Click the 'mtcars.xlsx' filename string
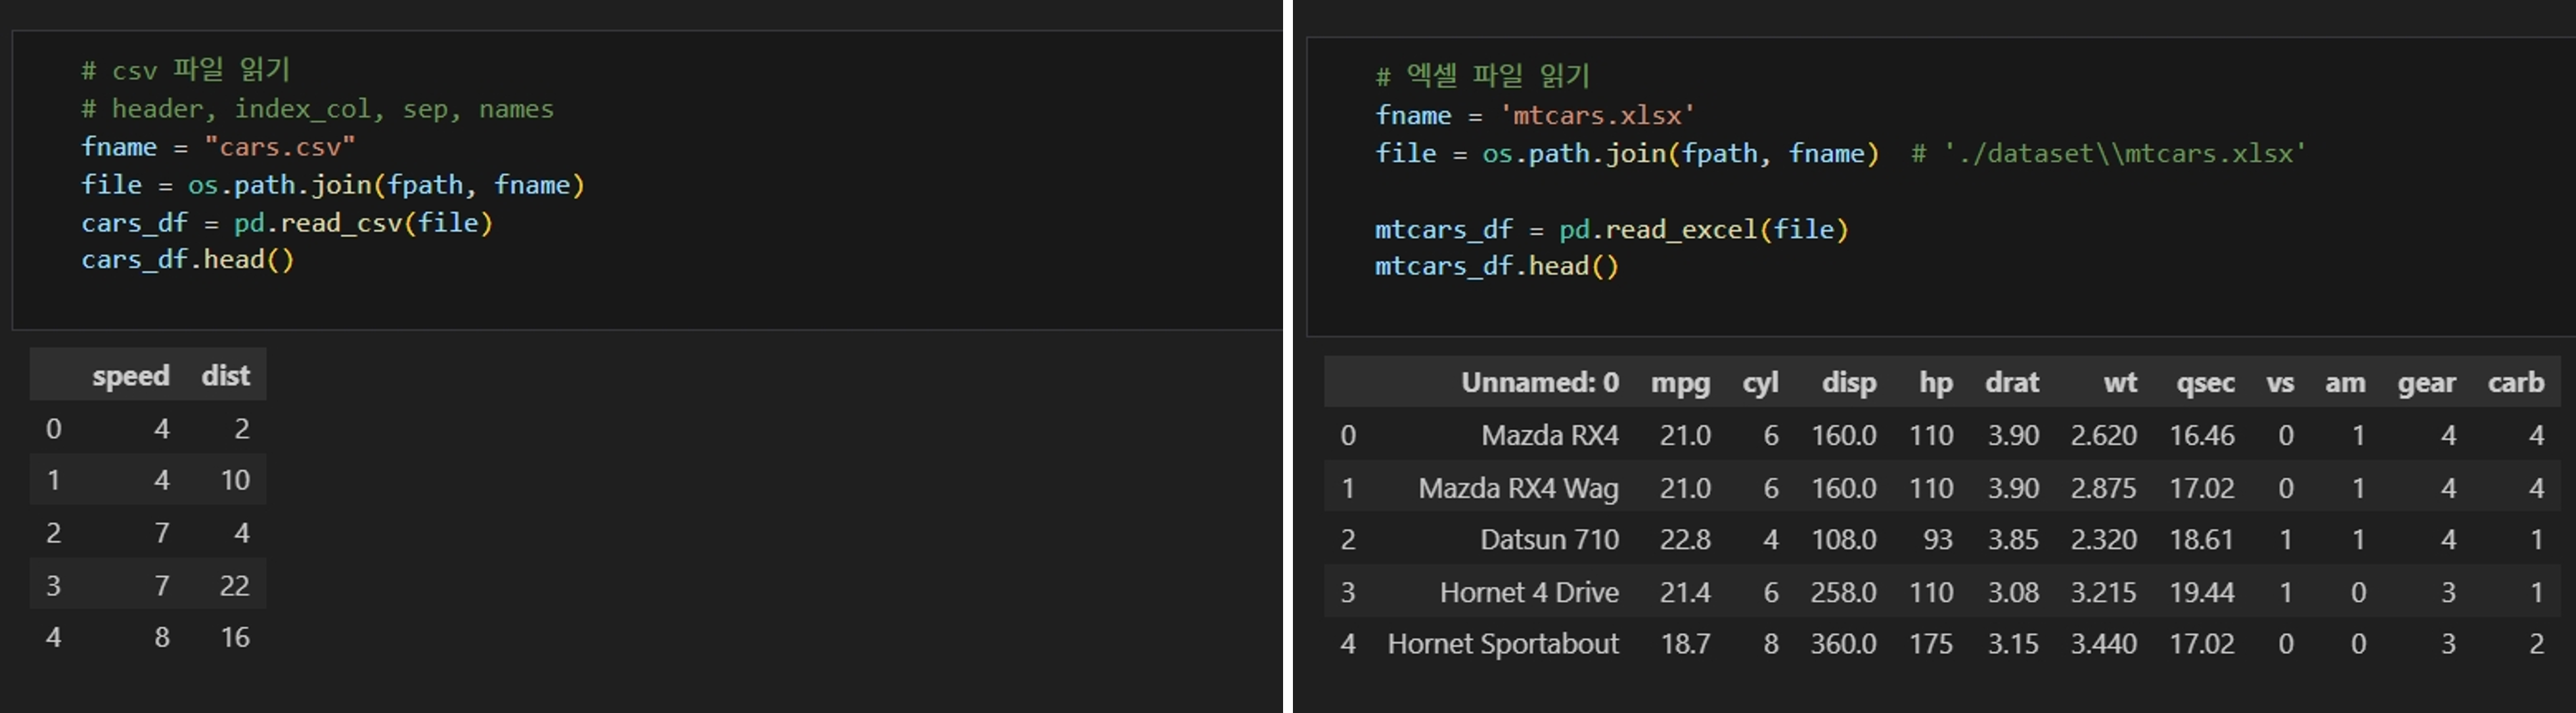The height and width of the screenshot is (713, 2576). tap(1597, 115)
